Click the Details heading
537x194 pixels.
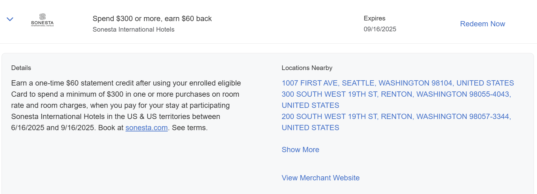pos(21,68)
